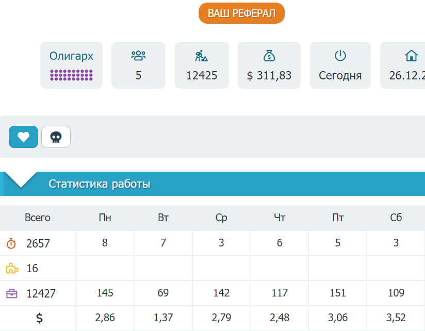Screen dimensions: 425x331
Task: Collapse the Статистика работы section triangle
Action: click(x=22, y=180)
